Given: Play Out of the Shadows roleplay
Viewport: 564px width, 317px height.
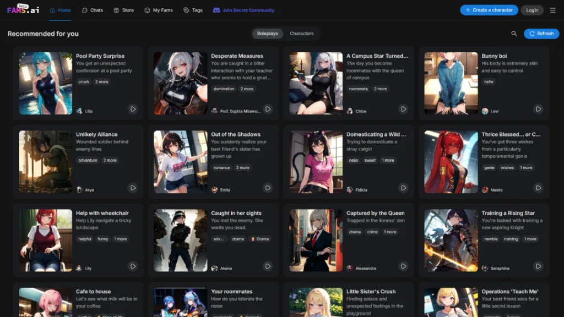Looking at the screenshot, I should 268,188.
